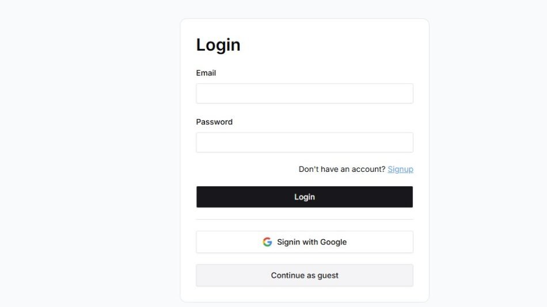Submit the form with Login button
This screenshot has width=547, height=307.
click(304, 197)
